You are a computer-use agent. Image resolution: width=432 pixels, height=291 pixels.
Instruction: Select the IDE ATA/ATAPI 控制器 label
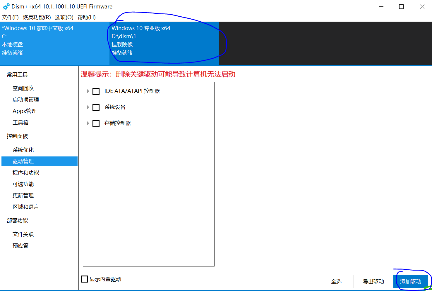point(132,91)
